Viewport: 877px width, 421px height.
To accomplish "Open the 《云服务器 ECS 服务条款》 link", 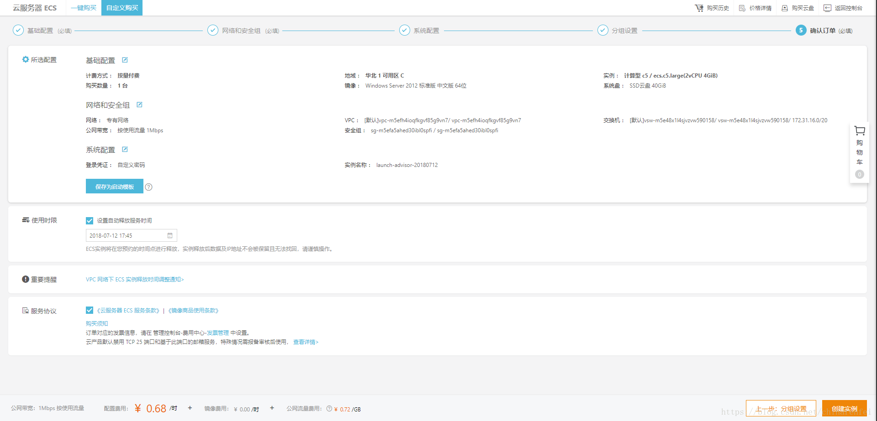I will tap(128, 311).
